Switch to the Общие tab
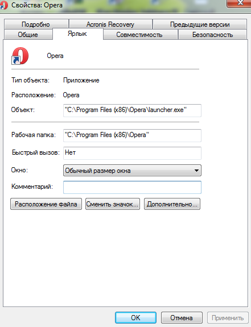Image resolution: width=251 pixels, height=327 pixels. (x=28, y=35)
